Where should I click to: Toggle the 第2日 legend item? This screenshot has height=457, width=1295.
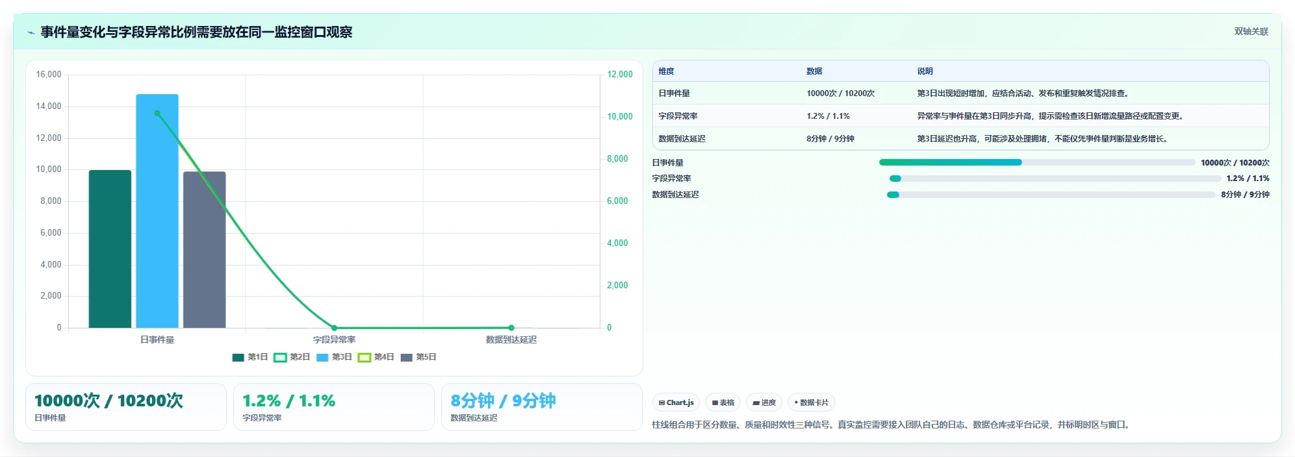pyautogui.click(x=292, y=357)
